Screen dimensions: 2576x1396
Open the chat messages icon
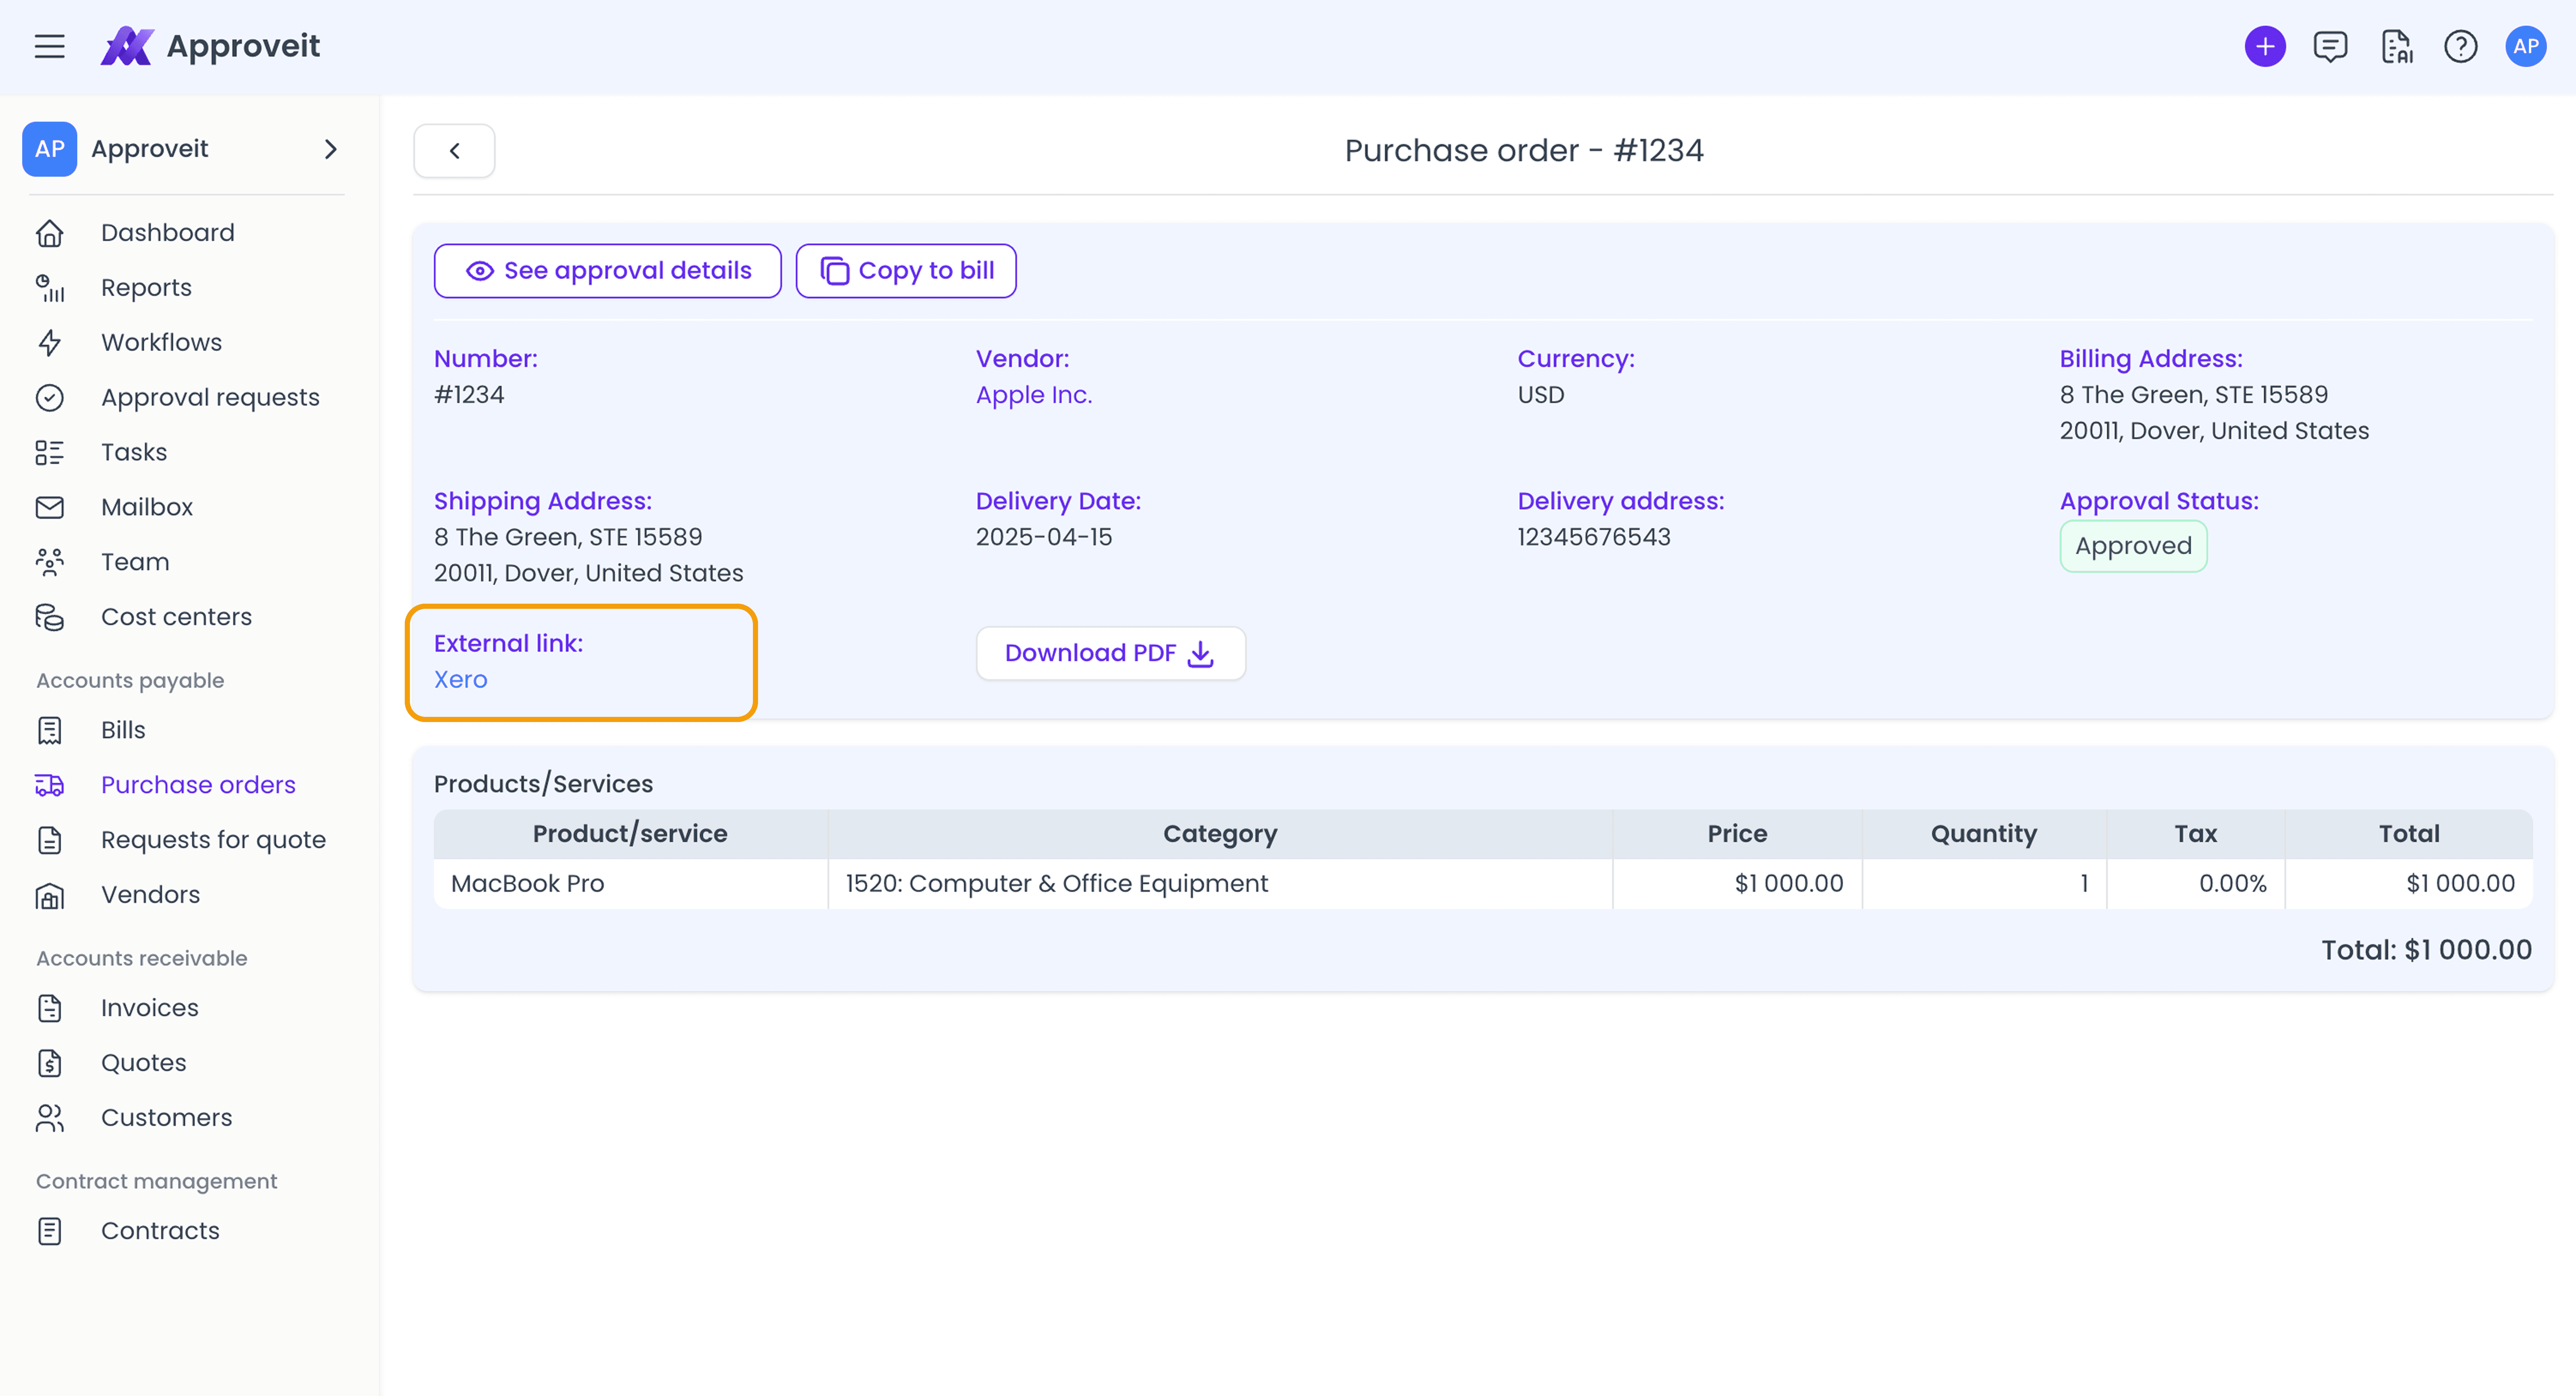(x=2330, y=46)
